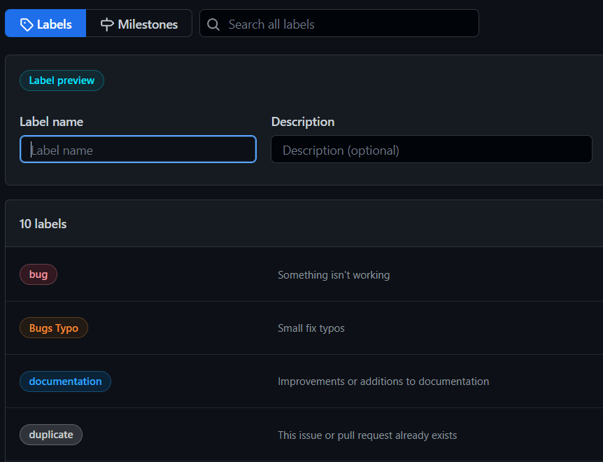The image size is (603, 462).
Task: Click the 10 labels header
Action: pos(43,223)
